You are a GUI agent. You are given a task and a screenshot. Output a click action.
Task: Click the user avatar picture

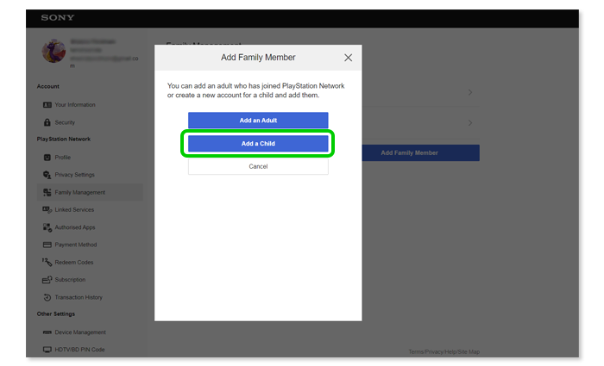pos(53,51)
